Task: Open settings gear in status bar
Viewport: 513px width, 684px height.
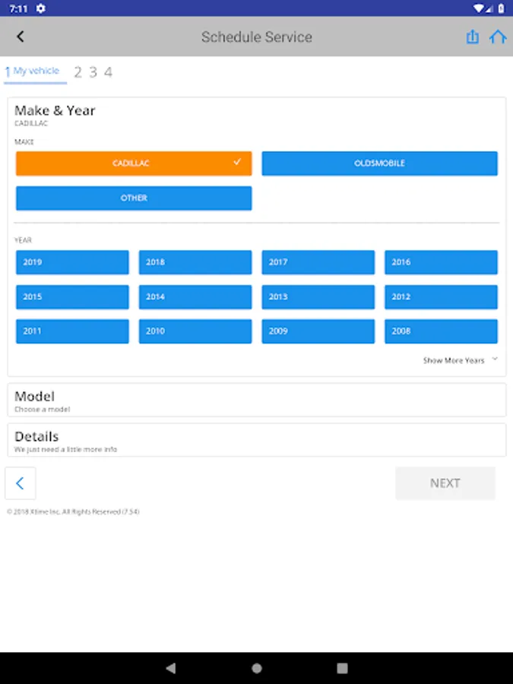Action: coord(40,8)
